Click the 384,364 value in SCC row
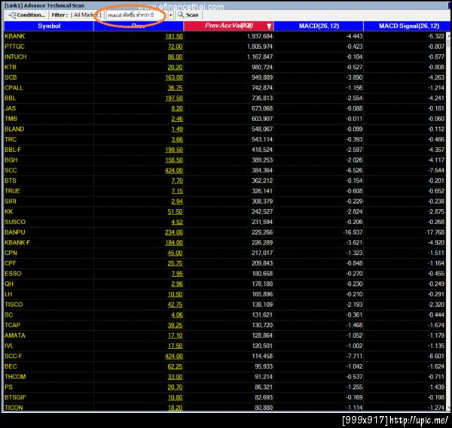 (262, 171)
